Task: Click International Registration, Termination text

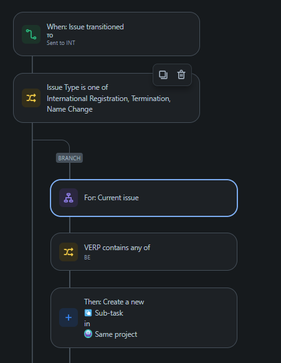Action: (x=108, y=99)
